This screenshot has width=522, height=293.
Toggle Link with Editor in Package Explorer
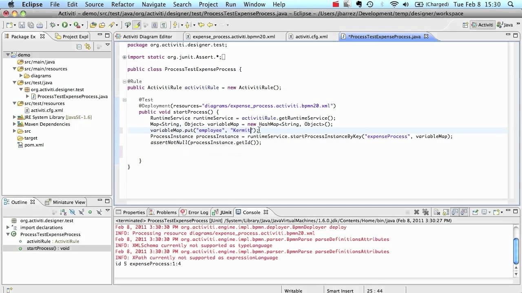88,46
